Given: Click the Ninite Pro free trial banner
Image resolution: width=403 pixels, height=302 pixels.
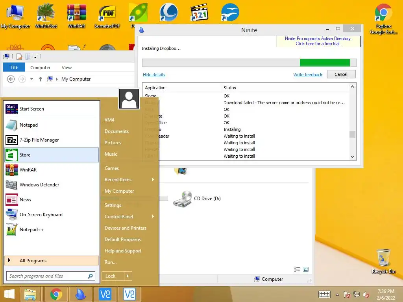Looking at the screenshot, I should tap(318, 41).
